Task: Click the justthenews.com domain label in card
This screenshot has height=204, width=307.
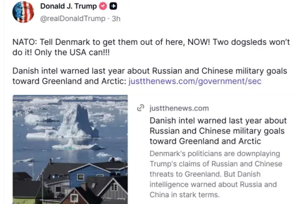Action: point(179,108)
